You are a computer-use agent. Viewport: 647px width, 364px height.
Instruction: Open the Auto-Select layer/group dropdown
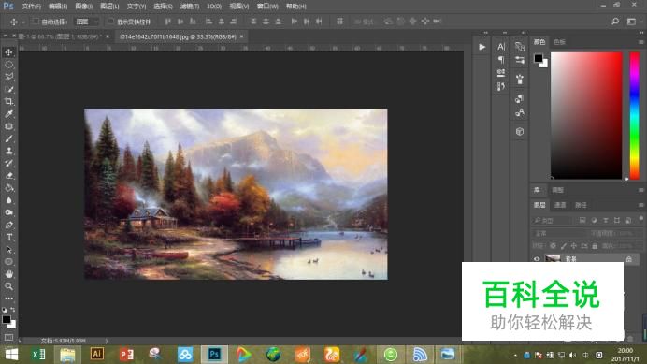point(87,22)
